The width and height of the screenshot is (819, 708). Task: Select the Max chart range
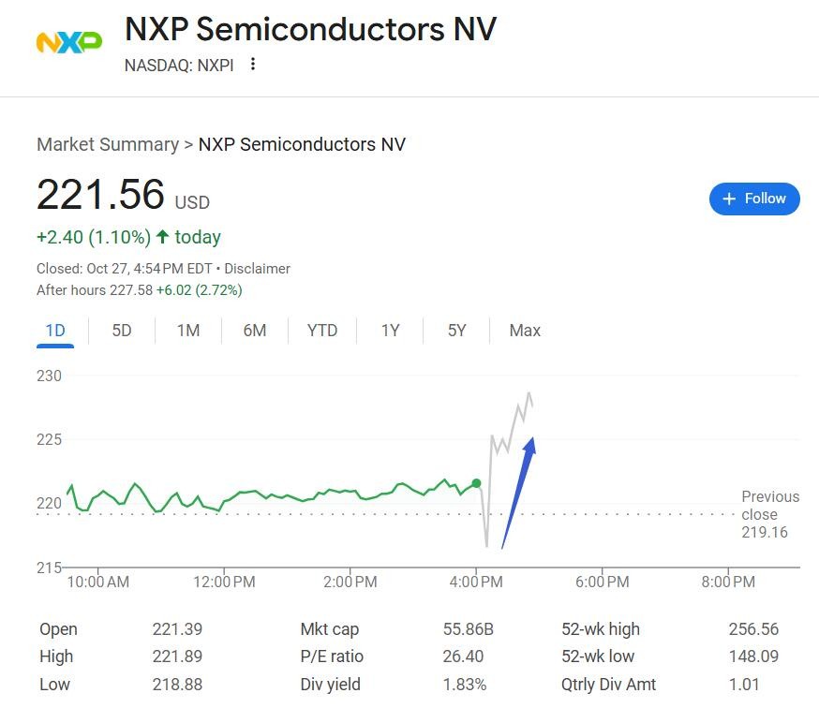525,331
